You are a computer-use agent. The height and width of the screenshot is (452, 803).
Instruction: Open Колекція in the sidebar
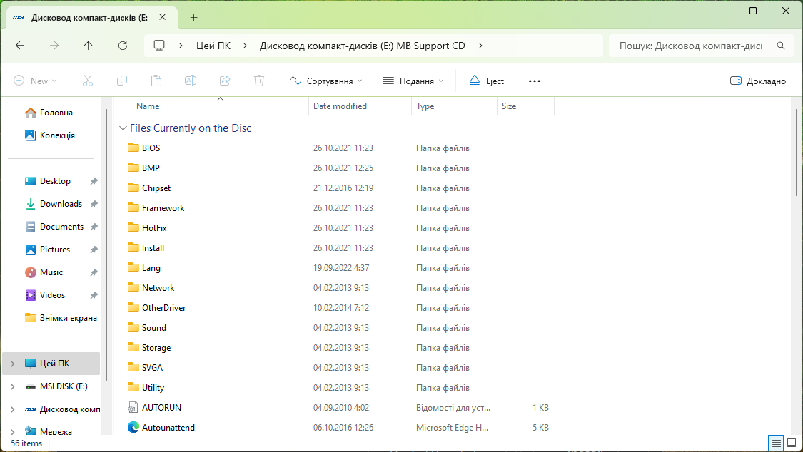click(x=57, y=135)
